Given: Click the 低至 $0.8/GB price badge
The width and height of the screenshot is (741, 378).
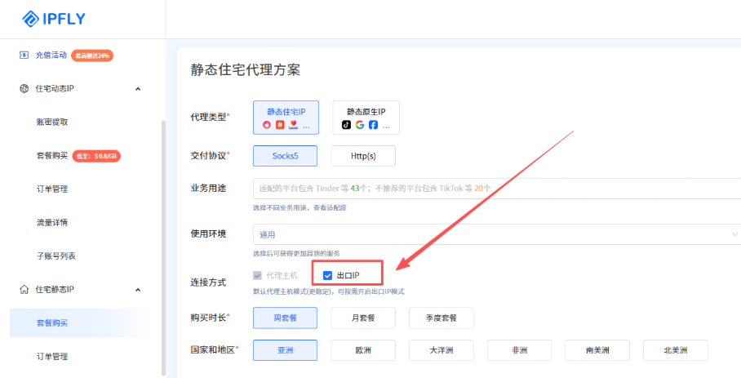Looking at the screenshot, I should pos(96,156).
